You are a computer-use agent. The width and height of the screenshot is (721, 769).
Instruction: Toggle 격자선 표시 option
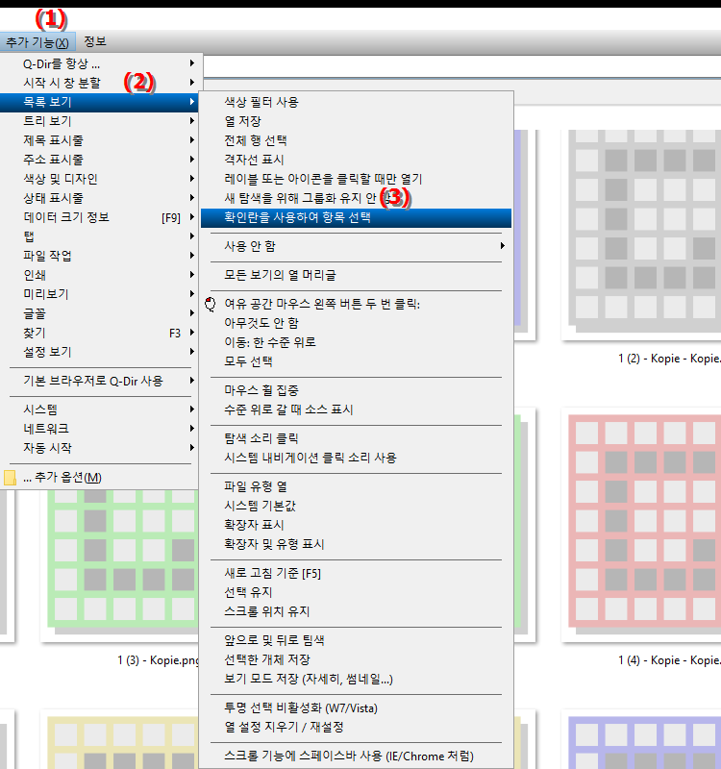(356, 160)
